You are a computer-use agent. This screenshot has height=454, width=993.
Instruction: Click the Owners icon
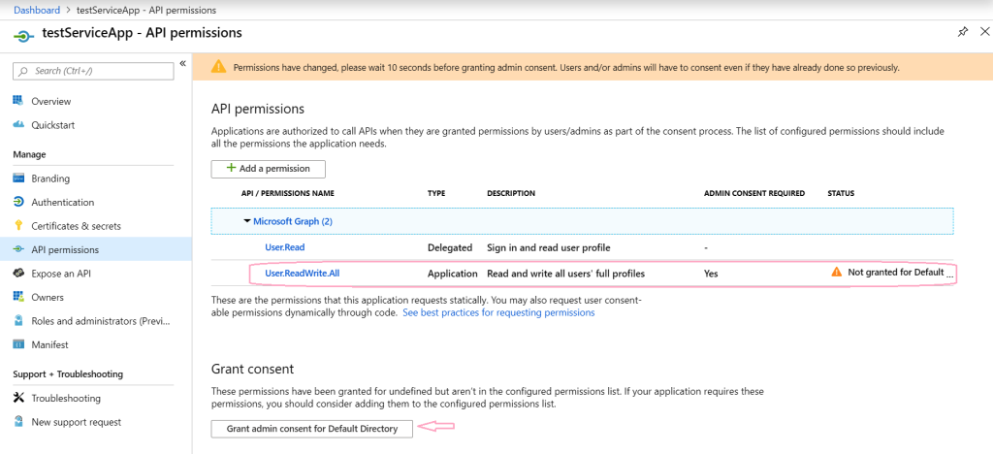click(x=18, y=297)
